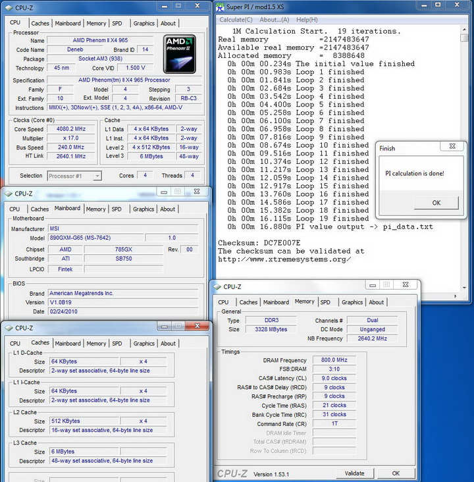Click the Super PI scrollbar up arrow
The height and width of the screenshot is (482, 474).
464,30
